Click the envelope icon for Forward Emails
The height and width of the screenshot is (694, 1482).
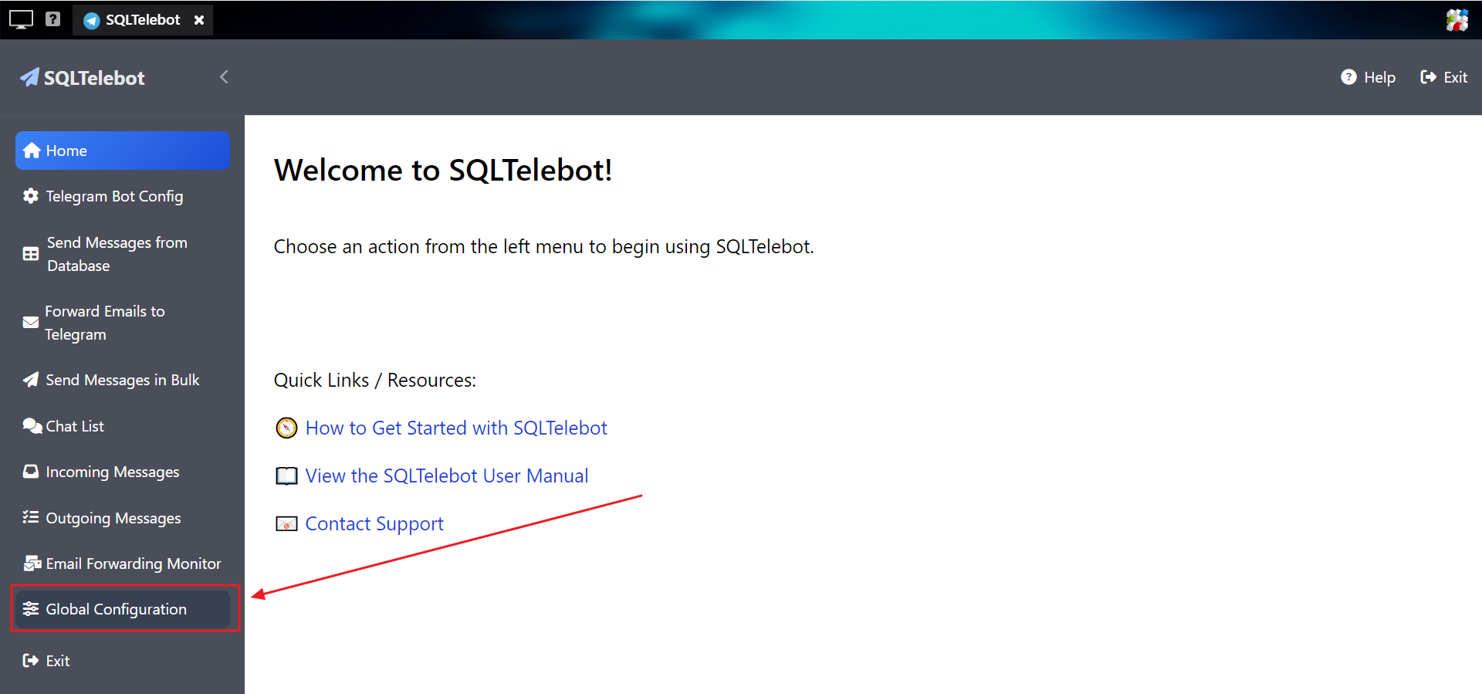31,323
